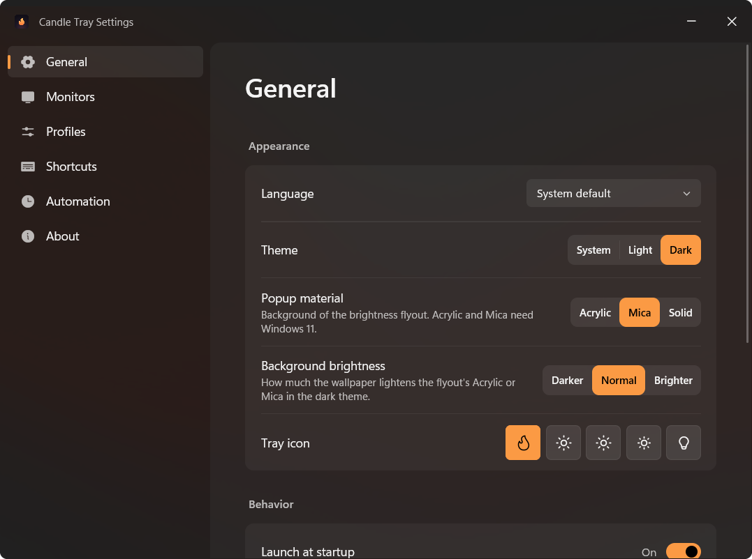
Task: Choose Mica popup material
Action: click(x=640, y=312)
